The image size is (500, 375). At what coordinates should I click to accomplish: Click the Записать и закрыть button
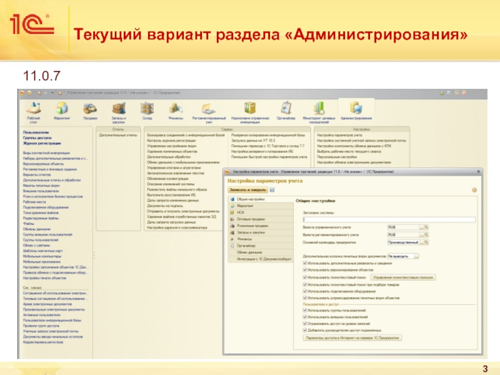pyautogui.click(x=248, y=189)
